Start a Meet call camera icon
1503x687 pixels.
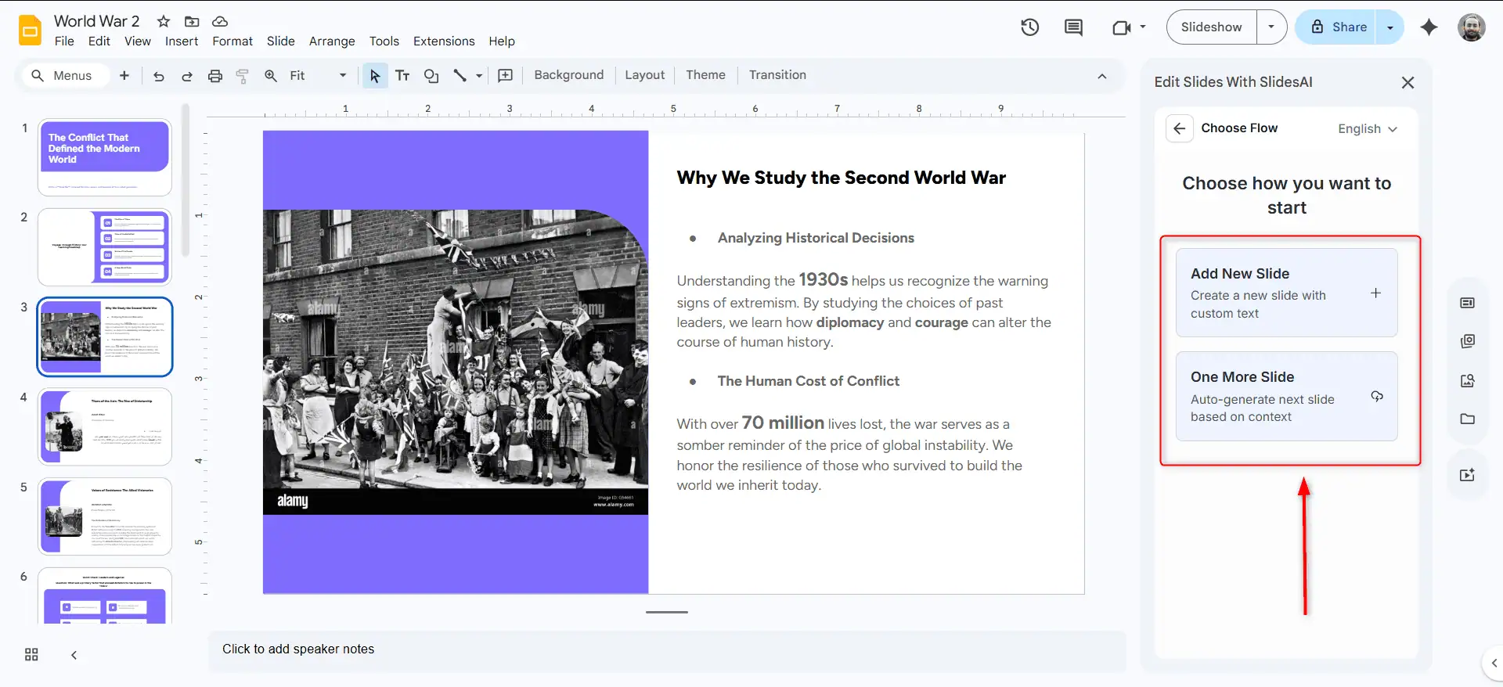pos(1121,27)
